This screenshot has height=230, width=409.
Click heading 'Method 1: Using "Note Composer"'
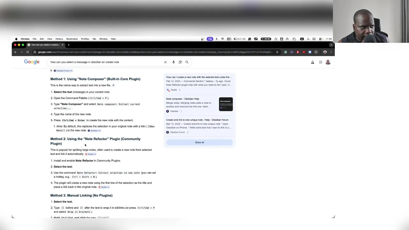click(x=95, y=79)
